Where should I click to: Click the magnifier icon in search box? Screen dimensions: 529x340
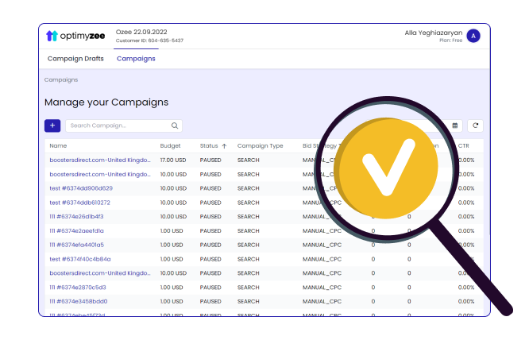point(175,126)
